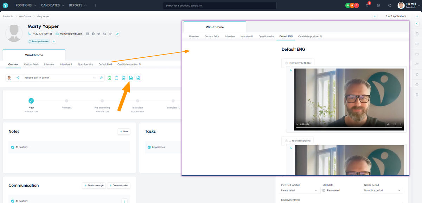Go to Position list breadcrumb
This screenshot has height=203, width=422.
[x=8, y=16]
